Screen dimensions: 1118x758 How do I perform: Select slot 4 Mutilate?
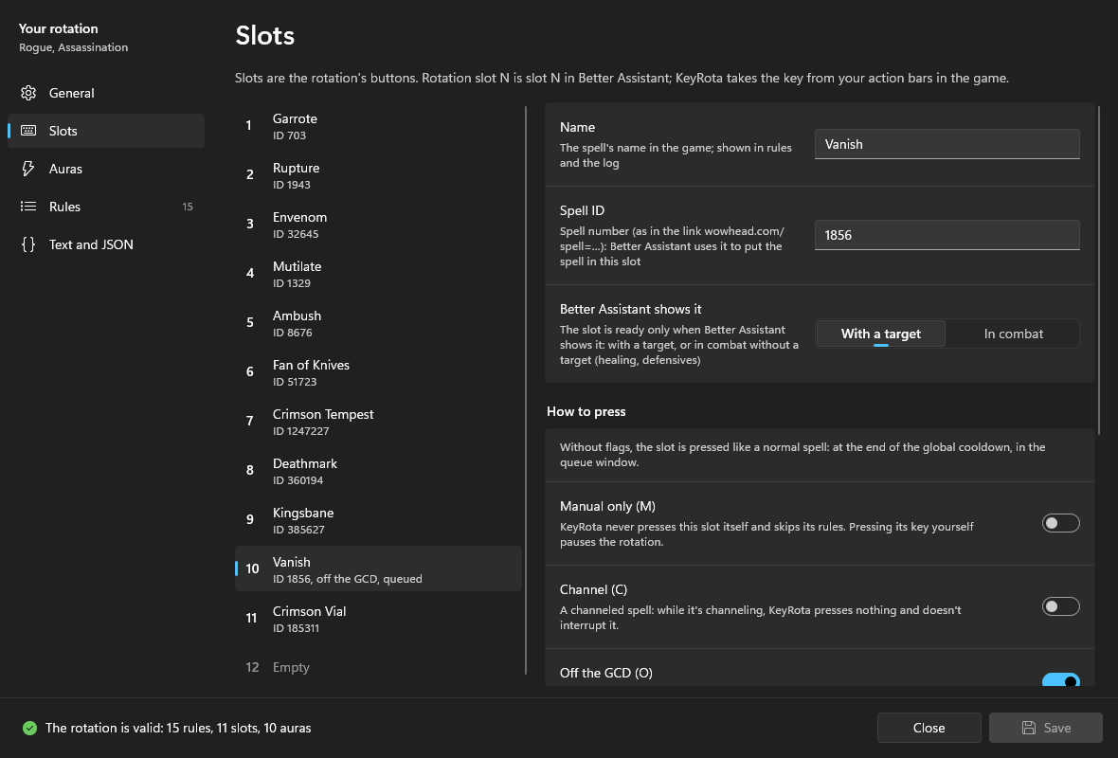(x=378, y=274)
